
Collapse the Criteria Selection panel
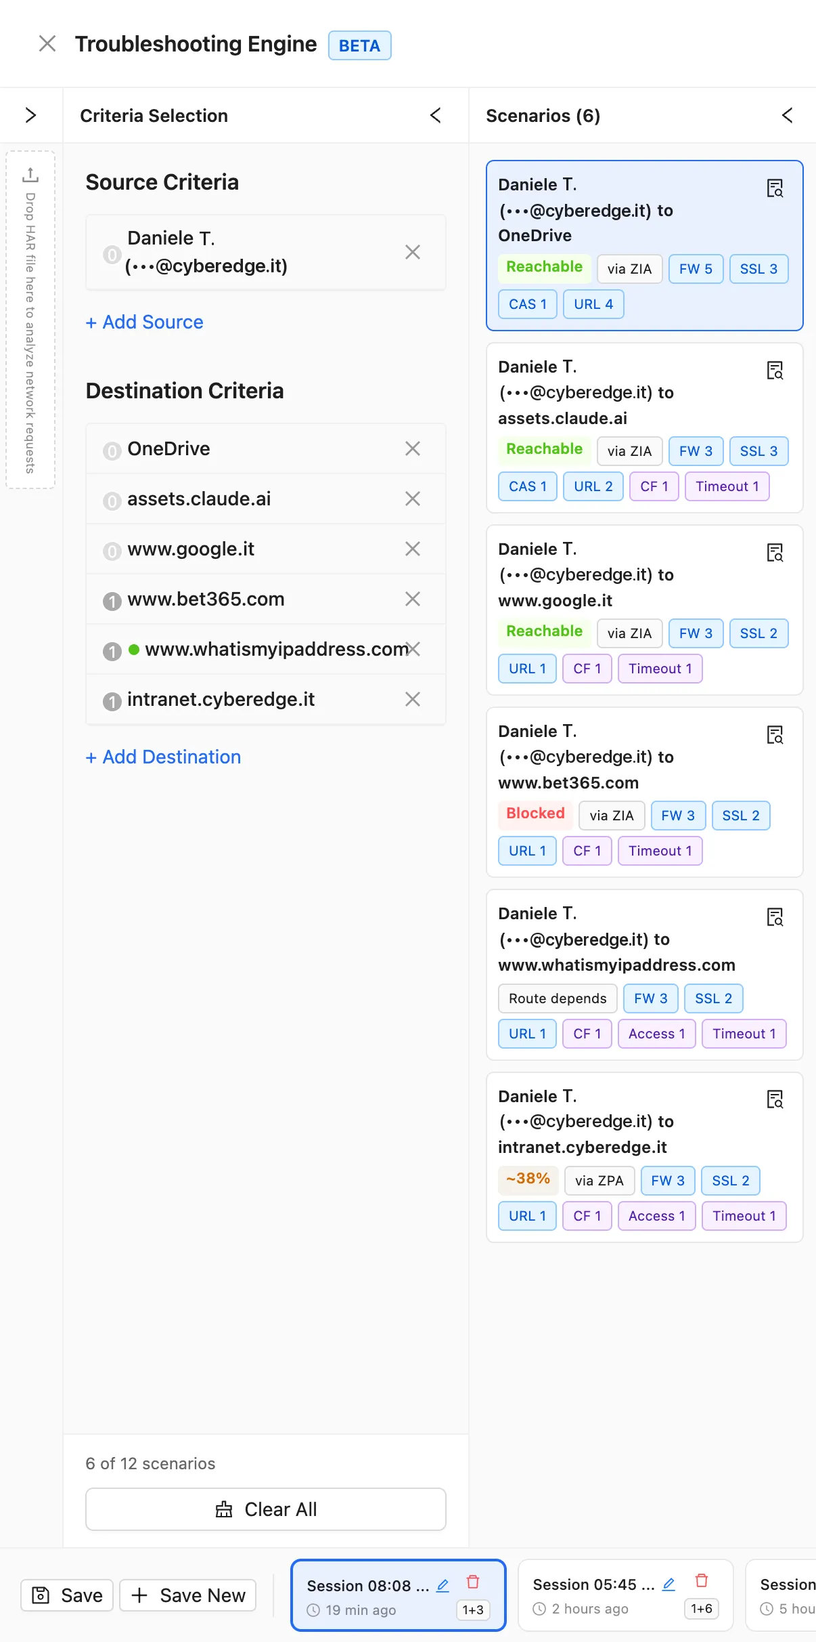pyautogui.click(x=436, y=115)
